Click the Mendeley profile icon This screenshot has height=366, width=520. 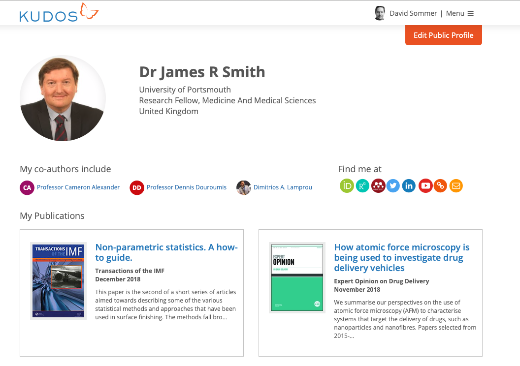378,186
